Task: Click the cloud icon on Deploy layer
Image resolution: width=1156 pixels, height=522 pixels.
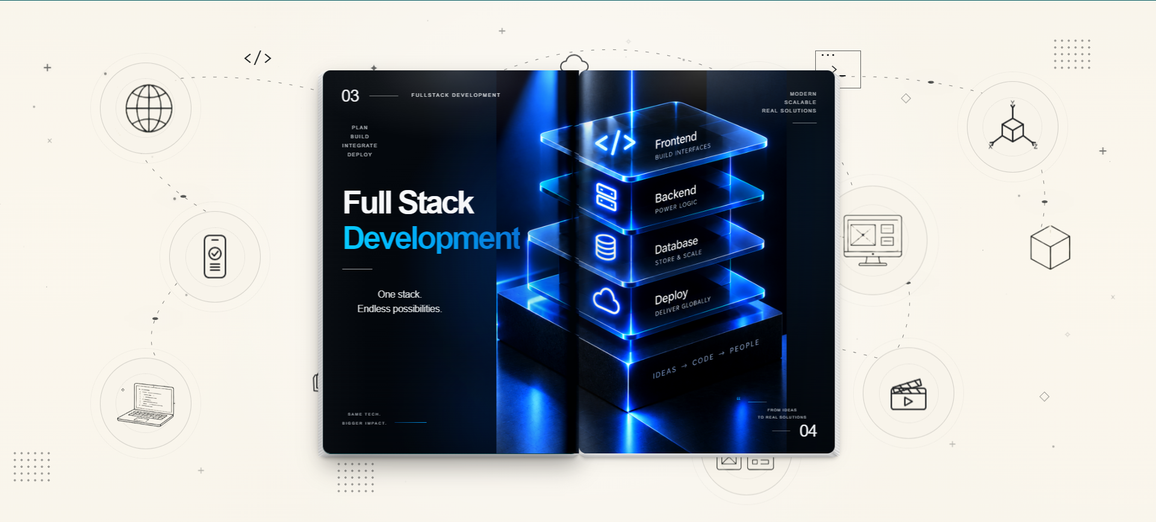Action: (606, 301)
